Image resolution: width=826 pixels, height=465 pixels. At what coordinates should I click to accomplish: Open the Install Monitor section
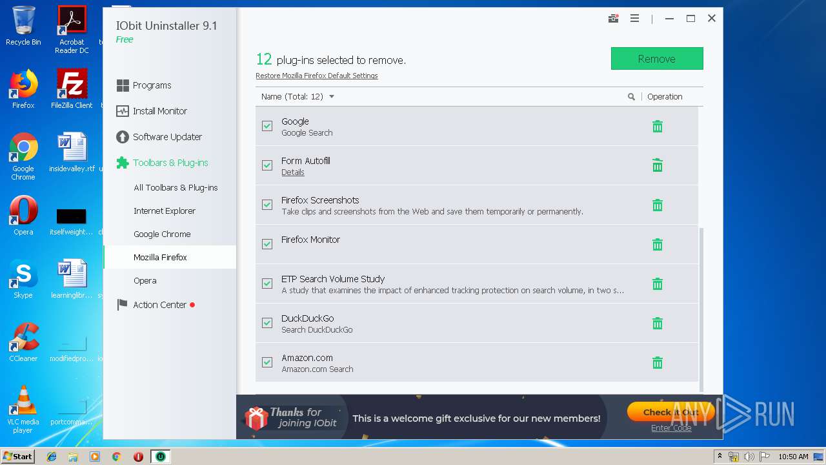[152, 111]
